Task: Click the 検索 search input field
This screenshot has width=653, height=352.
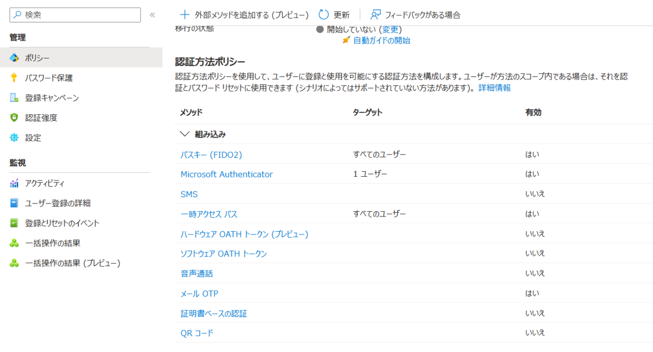Action: coord(75,15)
